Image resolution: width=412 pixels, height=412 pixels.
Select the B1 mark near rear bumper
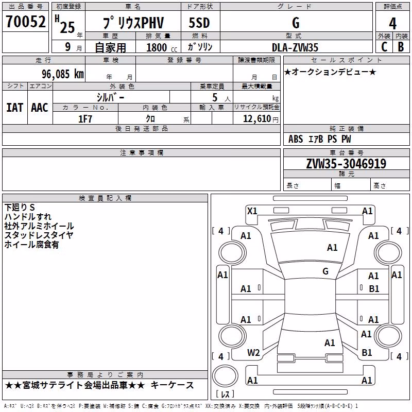coord(367,352)
